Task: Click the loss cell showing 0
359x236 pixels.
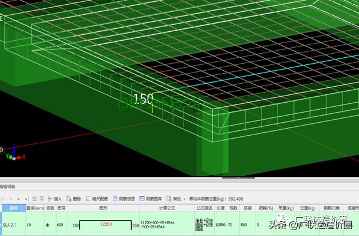Action: (x=266, y=225)
